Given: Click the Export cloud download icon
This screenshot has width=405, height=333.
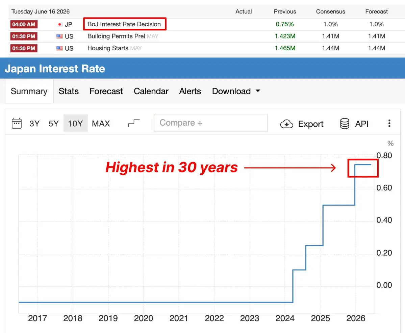Looking at the screenshot, I should tap(287, 124).
